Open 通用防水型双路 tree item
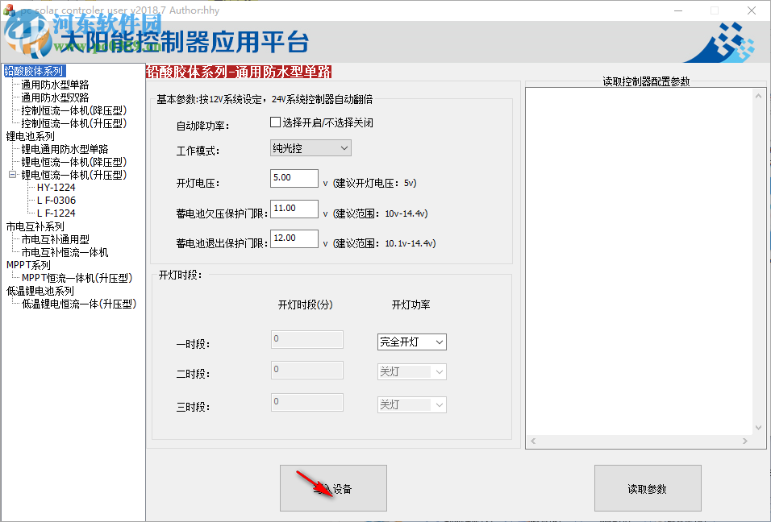 tap(55, 97)
